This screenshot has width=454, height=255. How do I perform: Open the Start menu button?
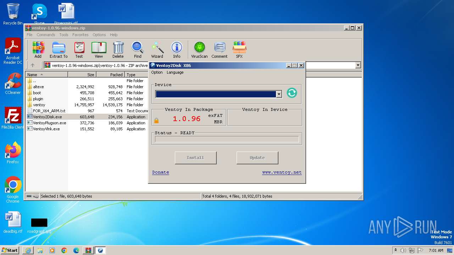point(10,250)
